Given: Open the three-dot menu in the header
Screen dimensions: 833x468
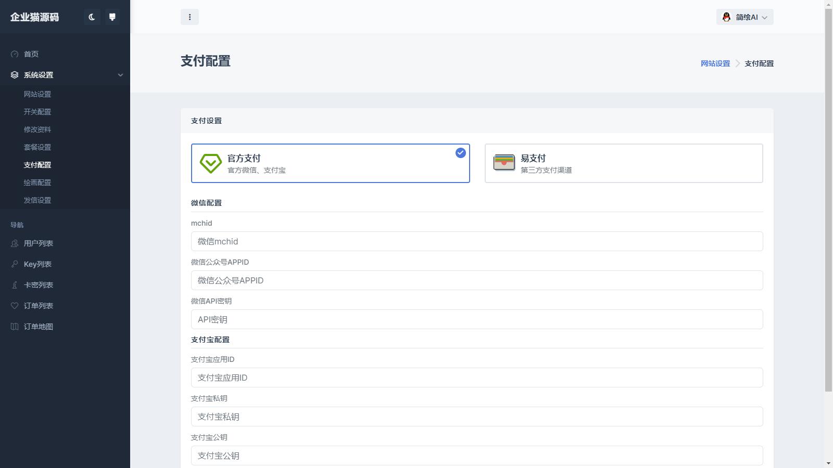Looking at the screenshot, I should click(x=190, y=17).
